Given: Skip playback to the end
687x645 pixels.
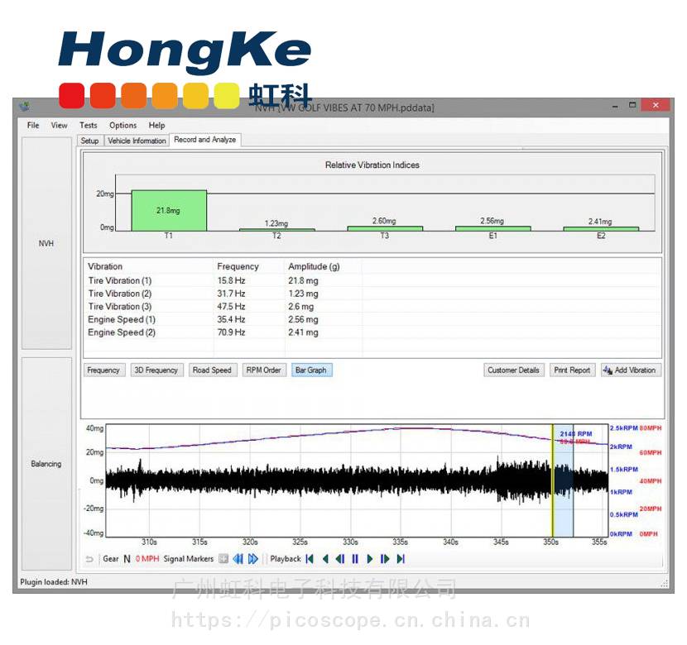Looking at the screenshot, I should 401,559.
